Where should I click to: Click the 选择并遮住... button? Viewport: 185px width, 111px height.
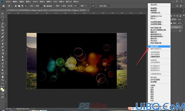click(104, 6)
